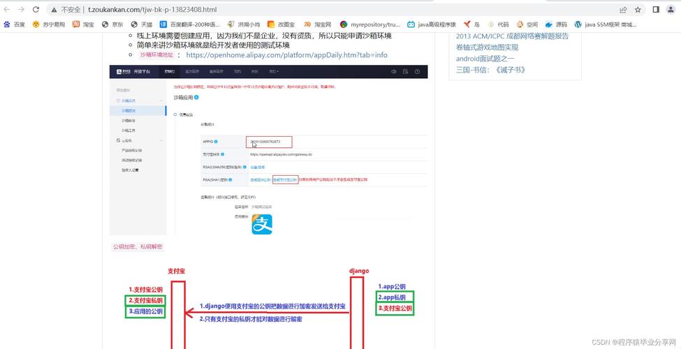Screen dimensions: 681x349
Task: Share this page via share icon
Action: pos(623,10)
